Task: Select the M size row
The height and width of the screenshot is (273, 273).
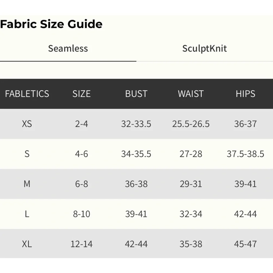Action: pos(27,184)
